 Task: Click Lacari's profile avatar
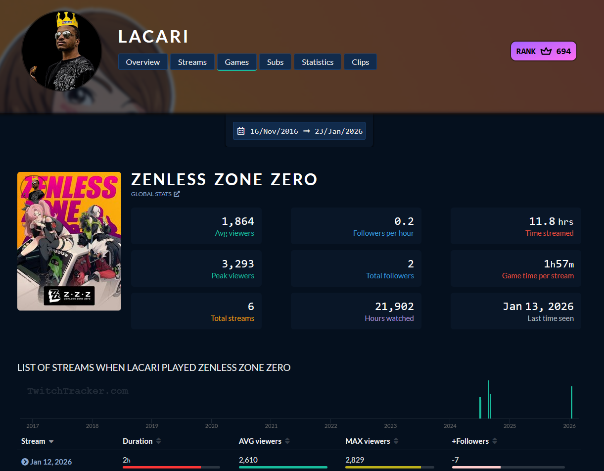tap(62, 51)
